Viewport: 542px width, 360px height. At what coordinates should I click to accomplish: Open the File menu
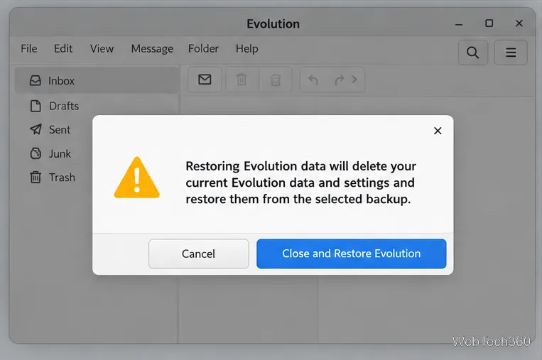coord(28,49)
